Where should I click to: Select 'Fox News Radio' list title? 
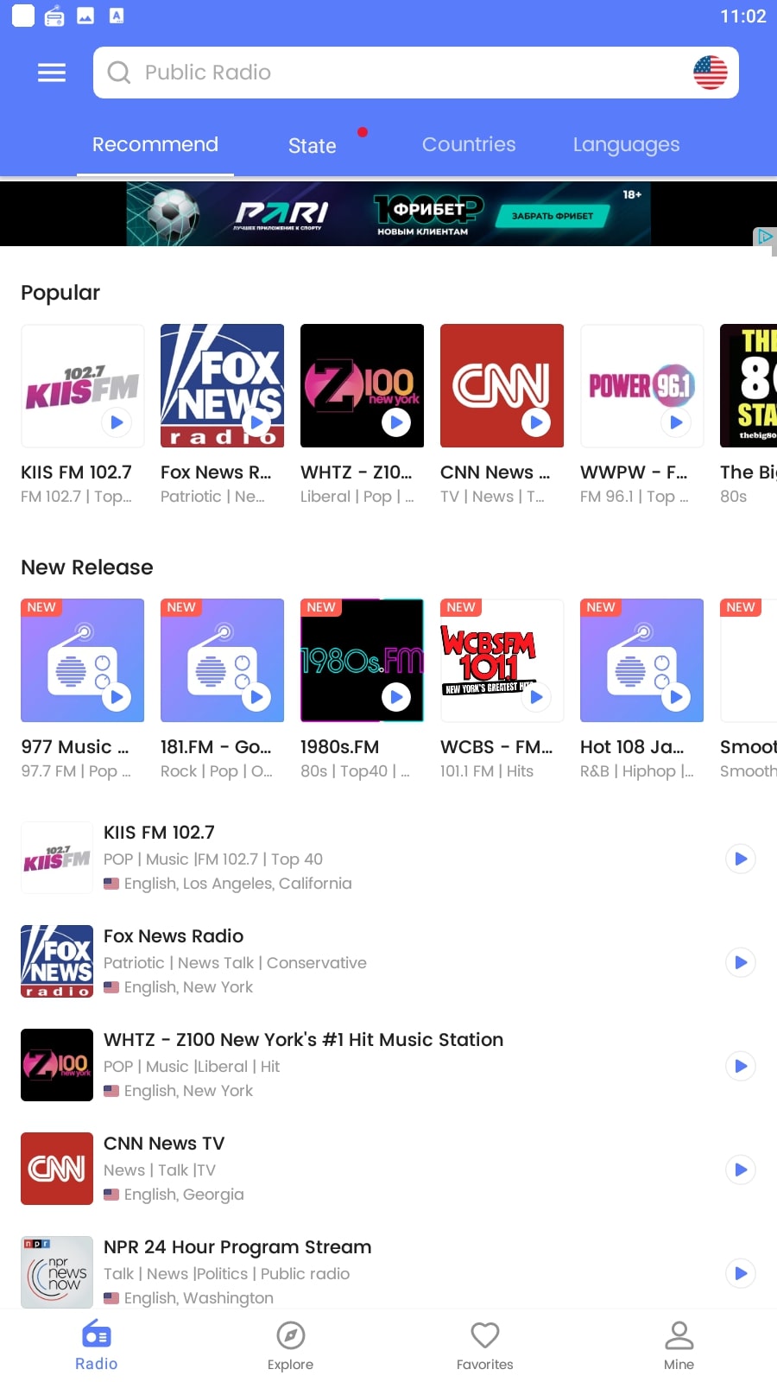[174, 936]
